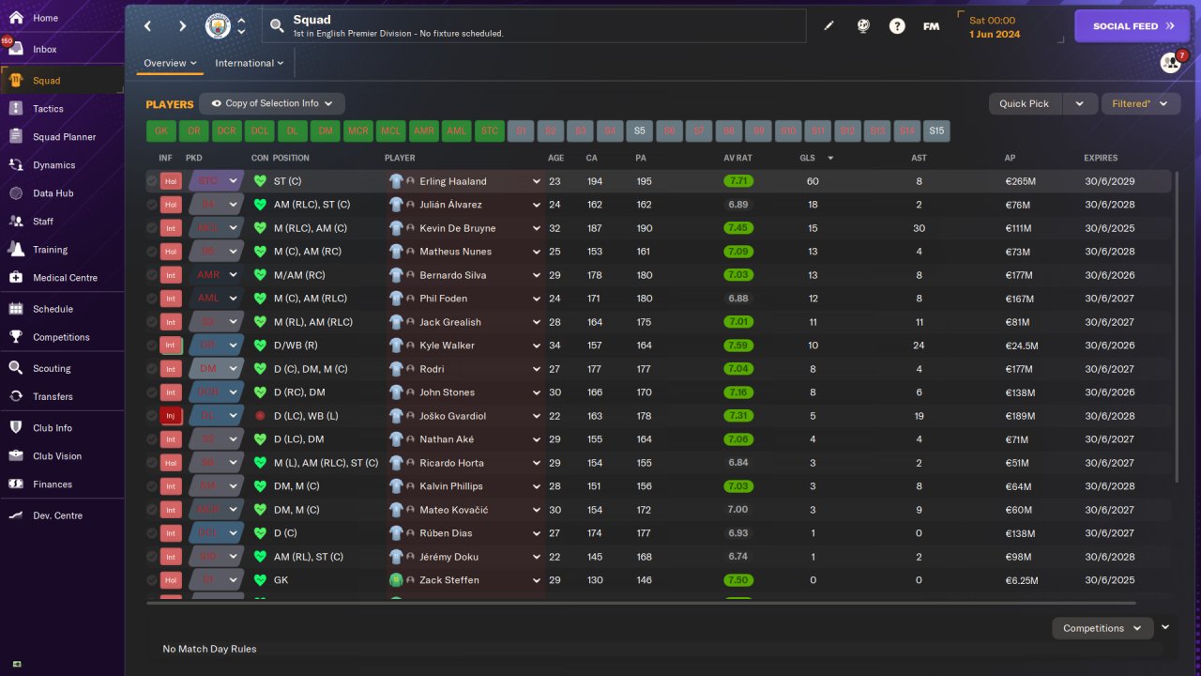Open the International tab menu

point(250,63)
